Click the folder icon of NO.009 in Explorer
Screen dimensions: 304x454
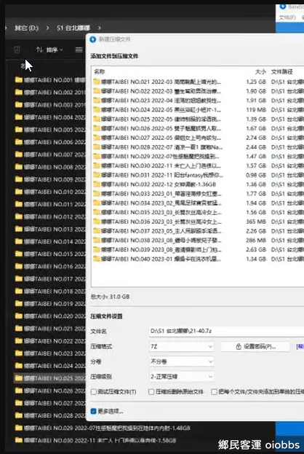click(x=19, y=179)
